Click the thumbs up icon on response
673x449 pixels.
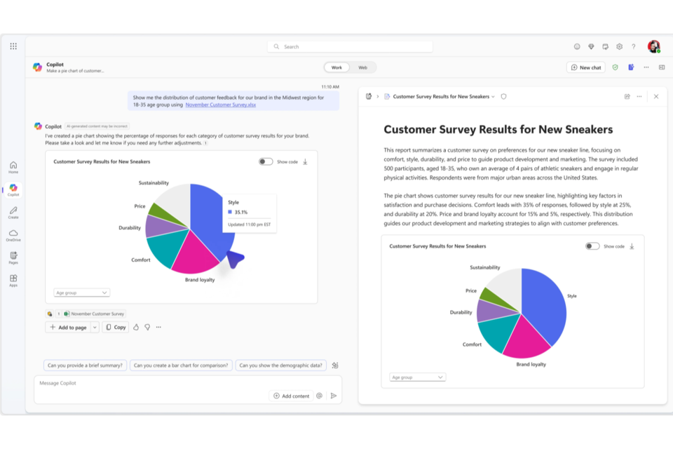click(136, 327)
